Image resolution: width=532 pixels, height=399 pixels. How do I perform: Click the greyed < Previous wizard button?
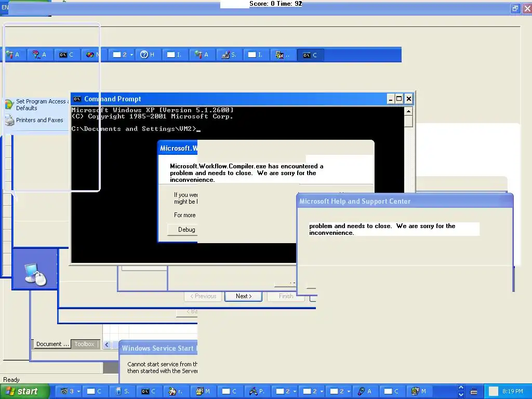203,296
